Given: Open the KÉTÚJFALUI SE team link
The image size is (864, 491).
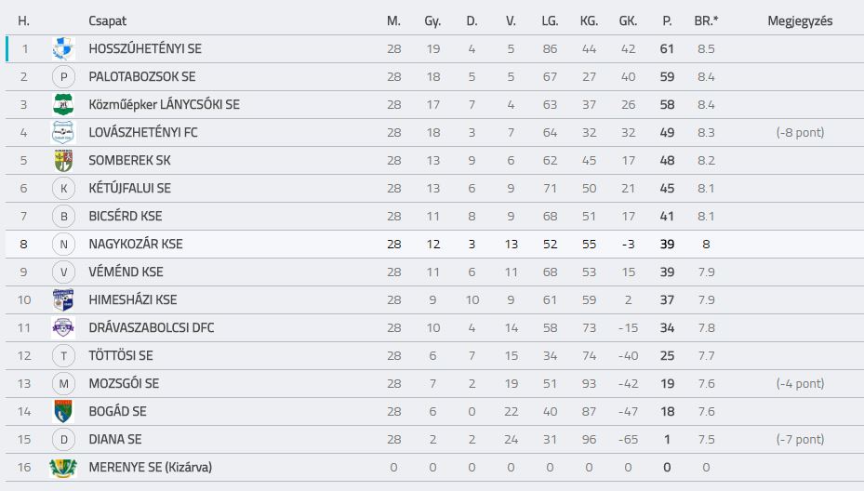Looking at the screenshot, I should (x=129, y=189).
